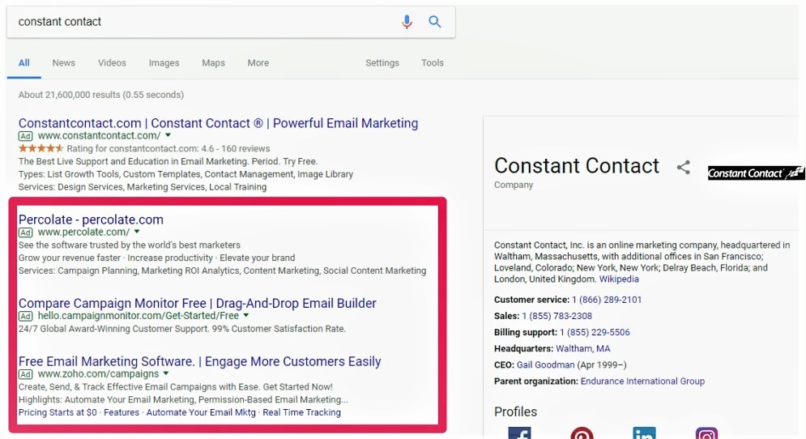Click the hello.campaignmonitor.com/Get-Started/Free display URL

tap(139, 316)
